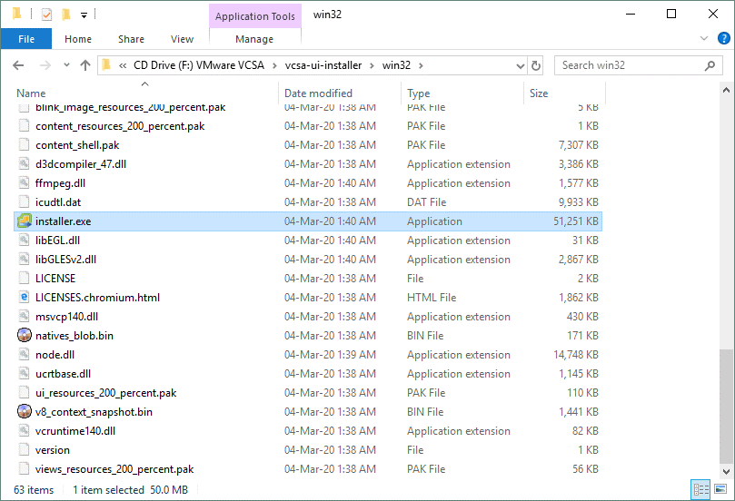Click the LICENSES.chromium.html file icon
This screenshot has width=735, height=501.
tap(25, 298)
